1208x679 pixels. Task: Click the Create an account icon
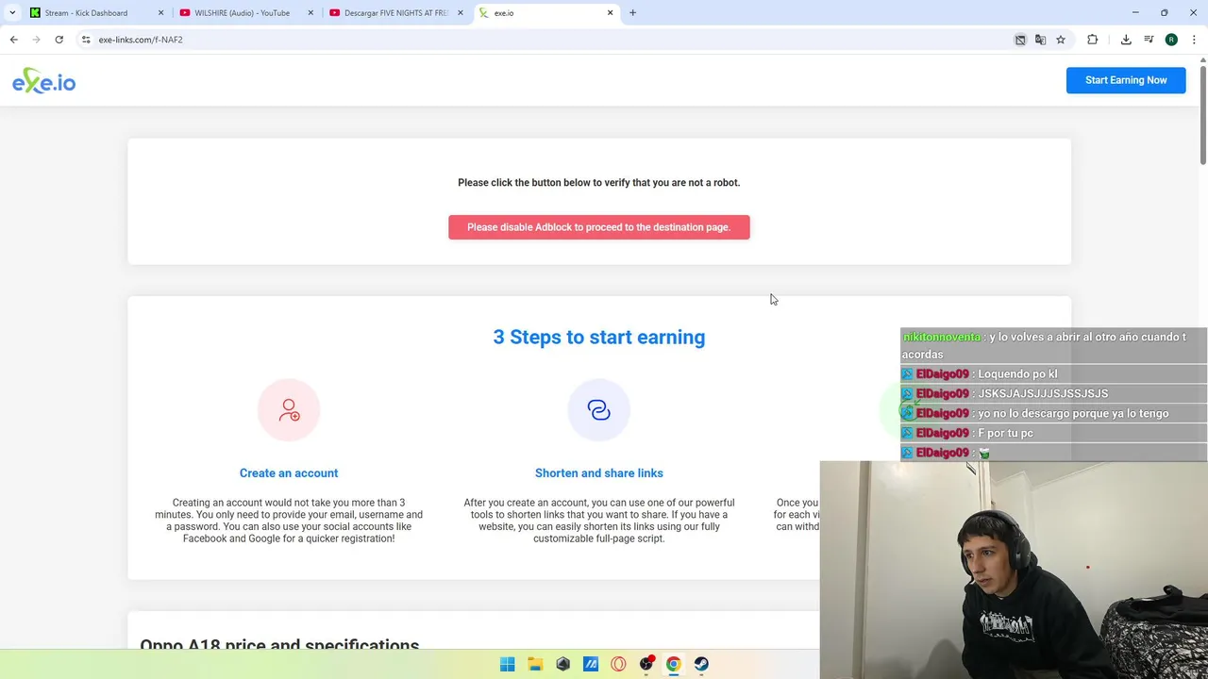[x=289, y=409]
